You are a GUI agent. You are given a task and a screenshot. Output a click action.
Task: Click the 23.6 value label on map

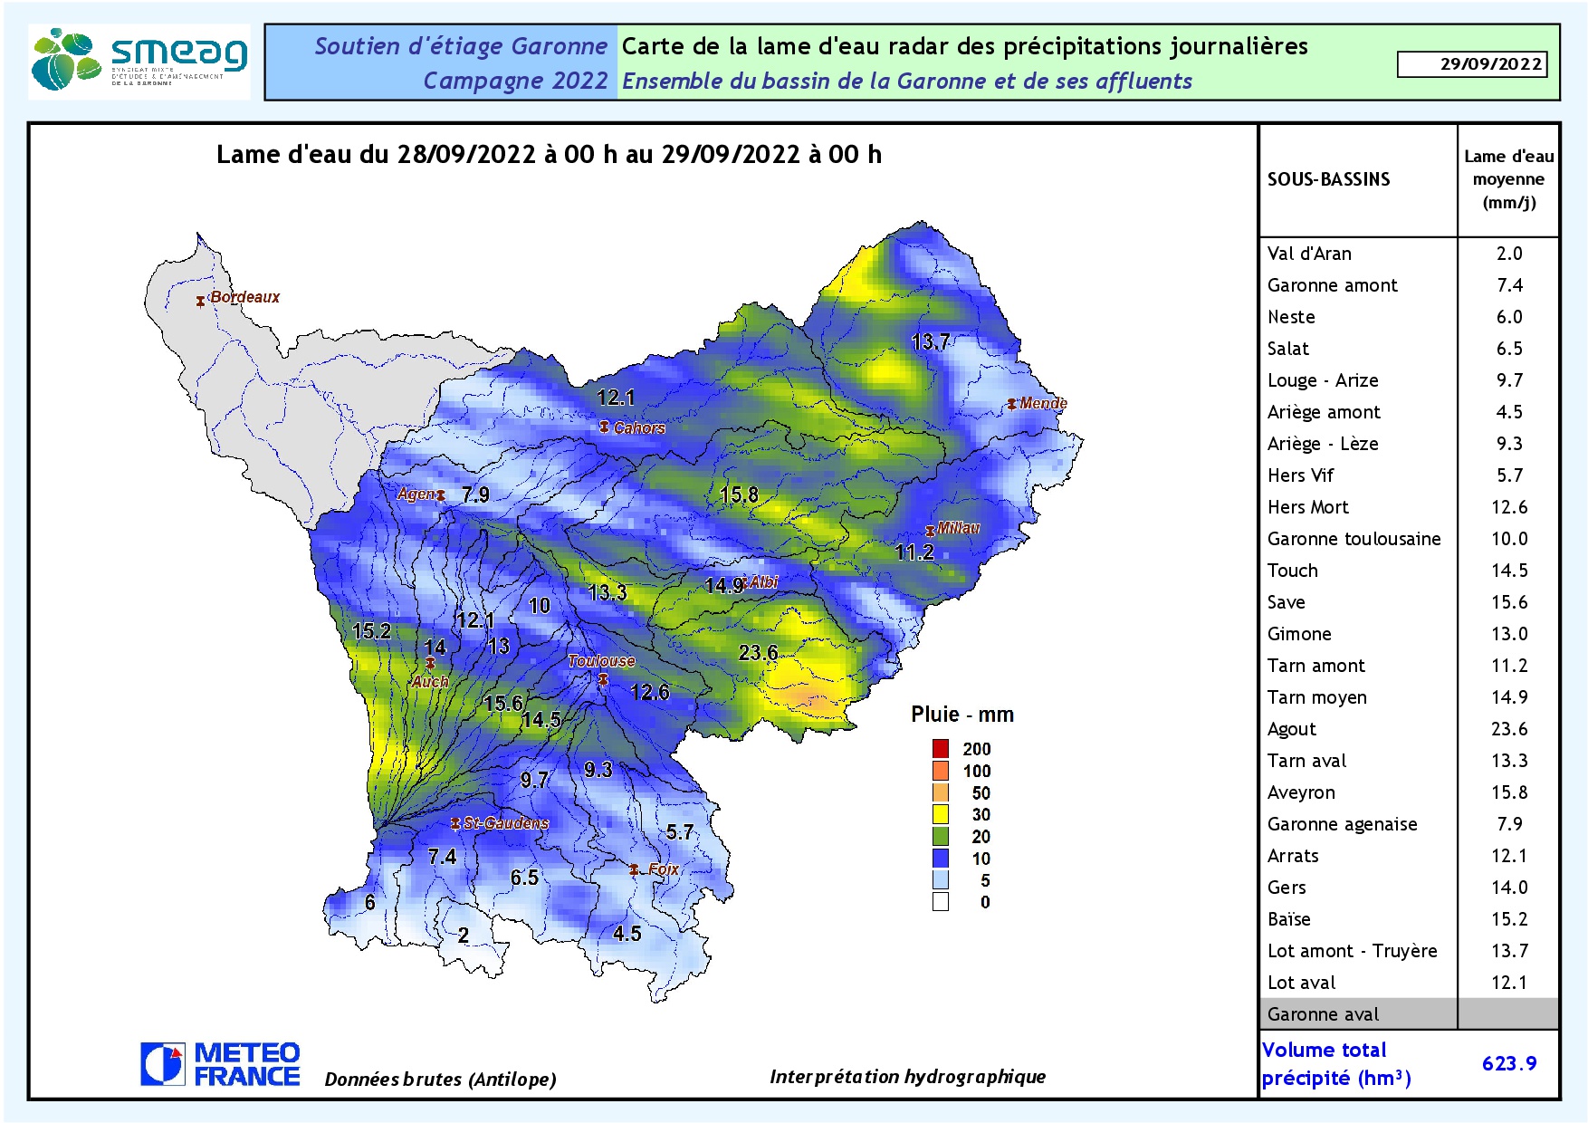[x=758, y=653]
